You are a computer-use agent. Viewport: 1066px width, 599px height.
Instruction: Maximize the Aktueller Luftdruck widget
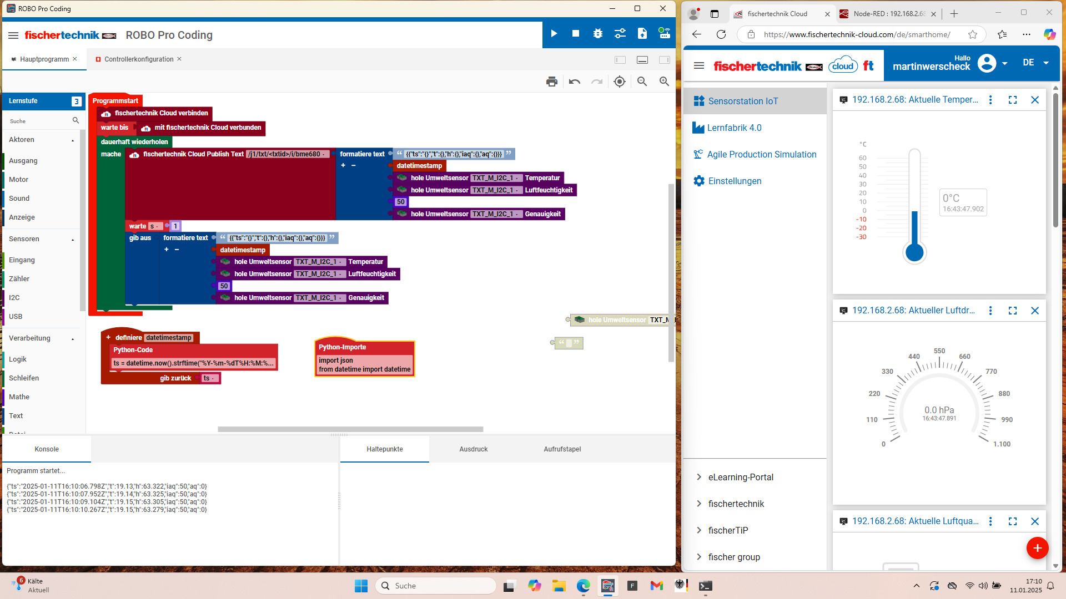pyautogui.click(x=1013, y=311)
